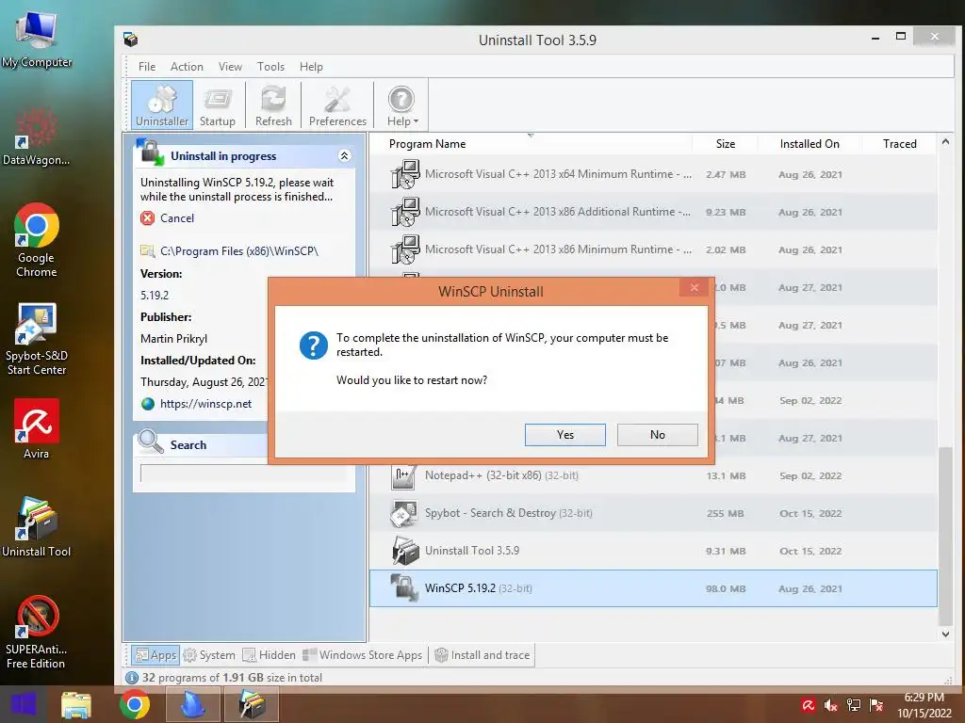Click Uninstall Tool taskbar button

(251, 705)
